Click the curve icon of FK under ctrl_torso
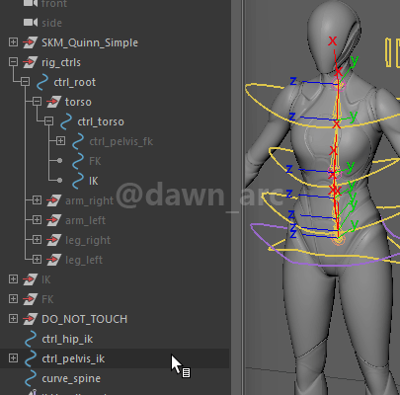Screen dimensions: 400x395 pos(78,161)
